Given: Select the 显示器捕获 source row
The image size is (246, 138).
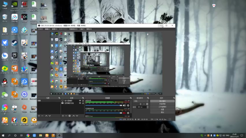Looking at the screenshot, I should pyautogui.click(x=73, y=101).
